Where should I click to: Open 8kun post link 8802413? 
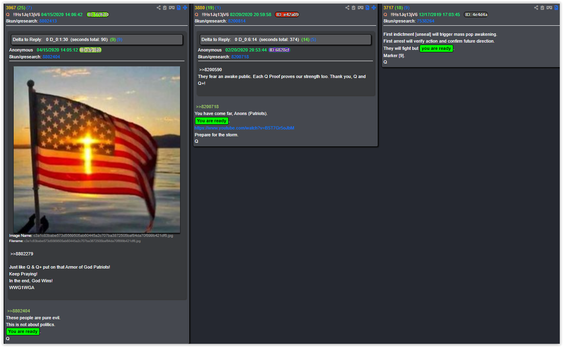48,21
